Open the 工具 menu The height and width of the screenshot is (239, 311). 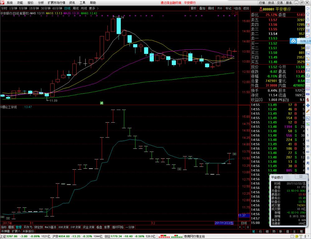[x=82, y=2]
